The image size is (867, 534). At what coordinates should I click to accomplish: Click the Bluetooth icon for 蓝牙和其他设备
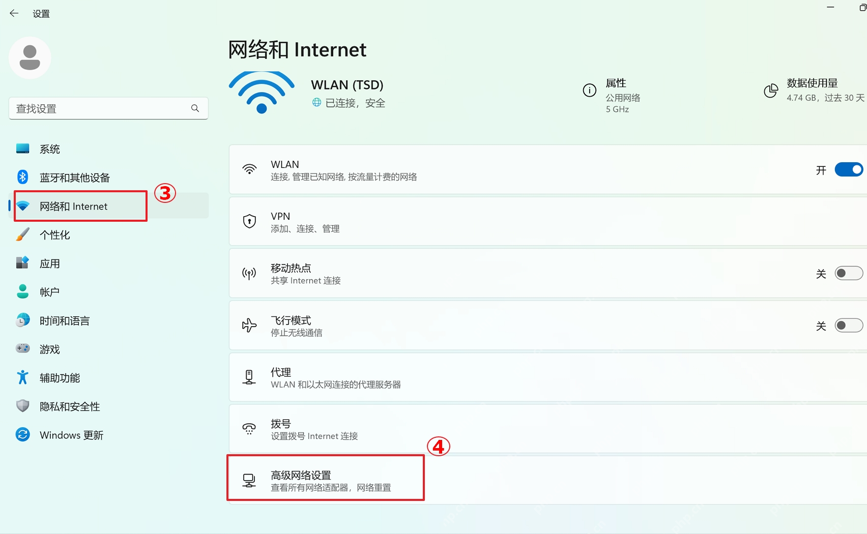point(22,177)
